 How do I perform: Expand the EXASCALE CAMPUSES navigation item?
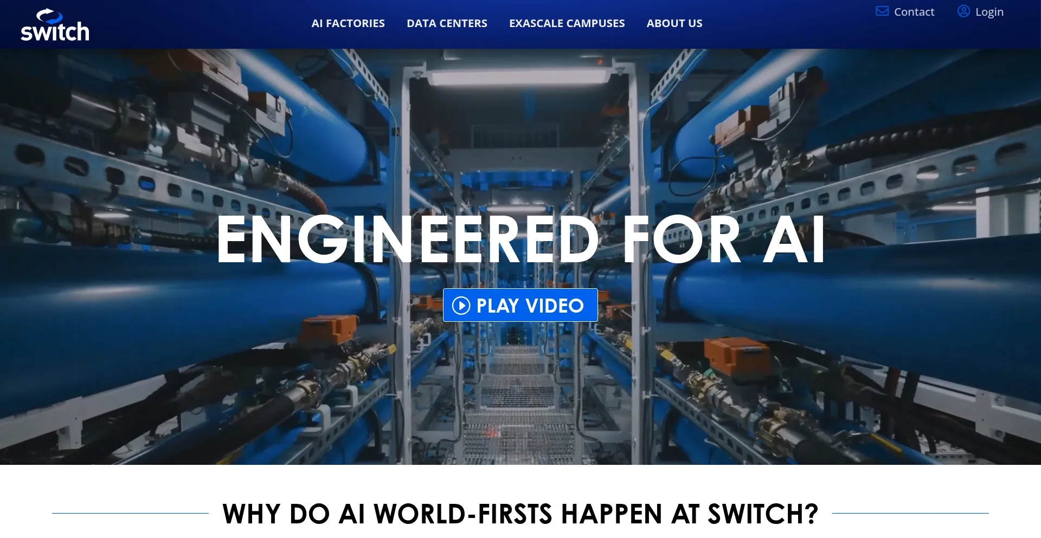pos(567,23)
